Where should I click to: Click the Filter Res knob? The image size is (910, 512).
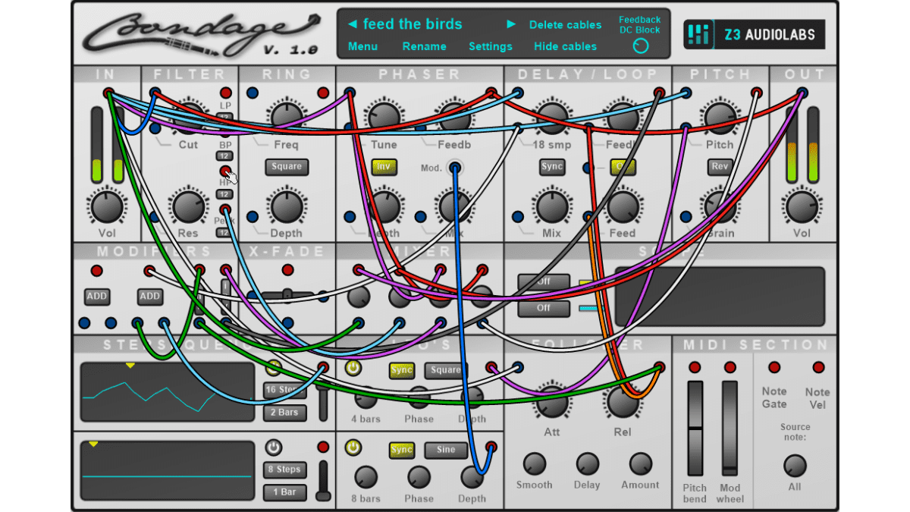coord(188,206)
